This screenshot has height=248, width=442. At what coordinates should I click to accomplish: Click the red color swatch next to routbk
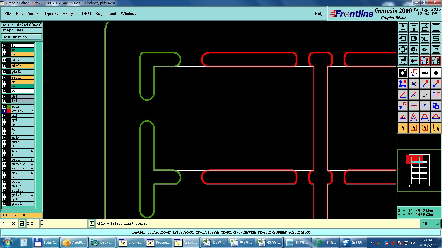(x=9, y=111)
